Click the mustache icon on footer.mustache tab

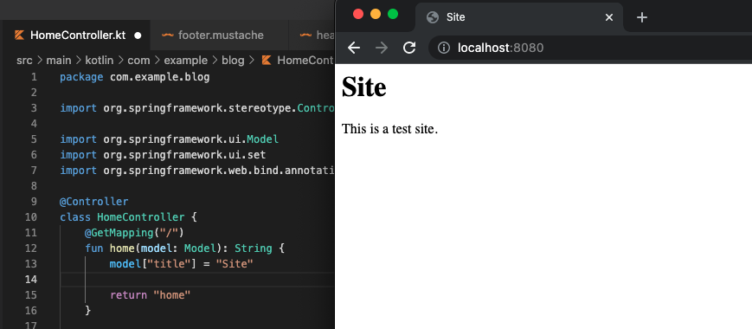point(167,35)
